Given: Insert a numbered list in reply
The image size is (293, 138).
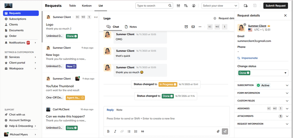Looking at the screenshot, I should tap(136, 131).
